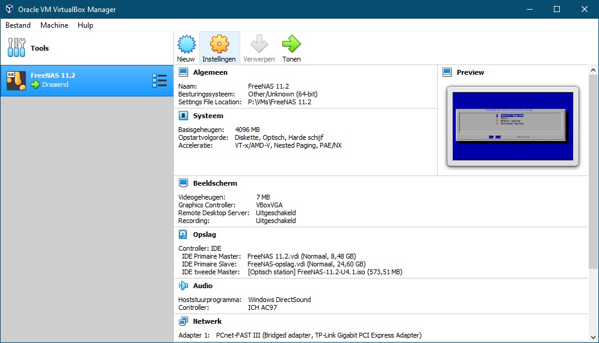Screen dimensions: 599x343
Task: Open the Netwerk settings heading
Action: pyautogui.click(x=208, y=321)
